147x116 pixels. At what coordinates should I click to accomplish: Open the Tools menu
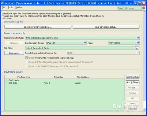tap(10, 7)
